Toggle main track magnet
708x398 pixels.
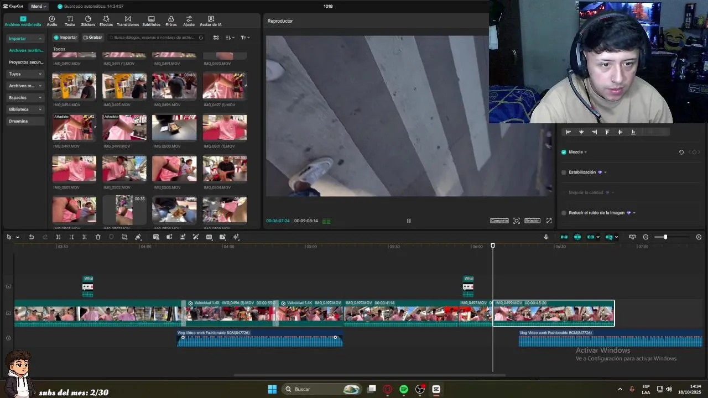click(564, 237)
